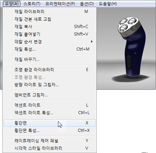This screenshot has height=153, width=156.
Task: Expand the 데칼 순서 변경 submenu arrow
Action: click(92, 42)
